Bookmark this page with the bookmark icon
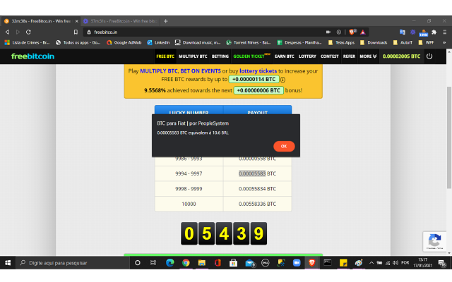The image size is (452, 282). pos(76,32)
